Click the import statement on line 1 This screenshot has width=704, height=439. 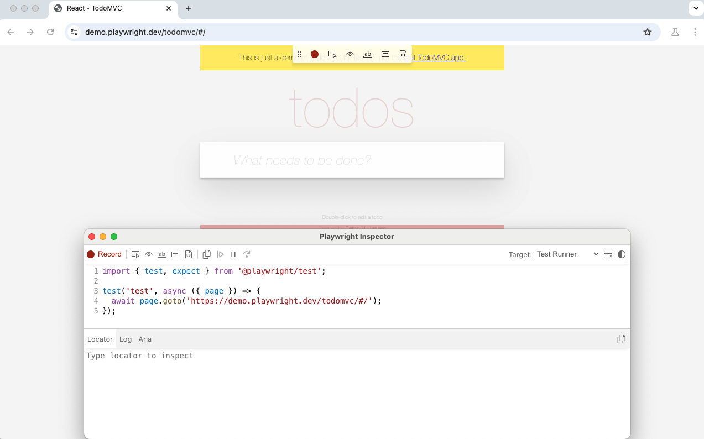pos(214,271)
